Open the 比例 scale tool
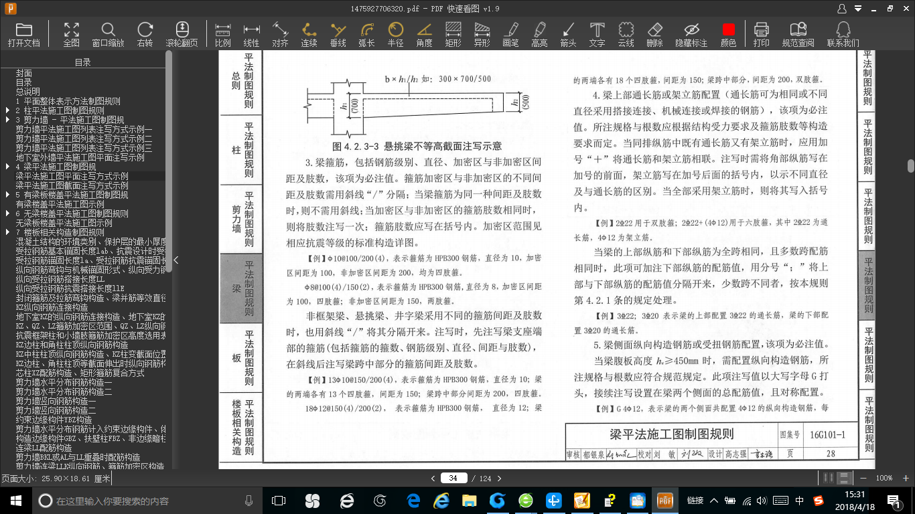This screenshot has width=915, height=514. pyautogui.click(x=222, y=34)
